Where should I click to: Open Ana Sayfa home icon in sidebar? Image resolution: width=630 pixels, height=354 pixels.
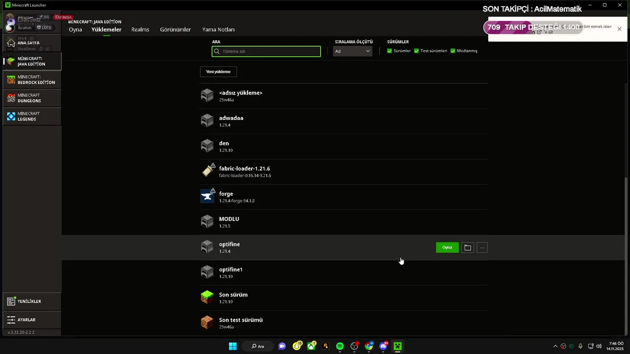tap(11, 43)
